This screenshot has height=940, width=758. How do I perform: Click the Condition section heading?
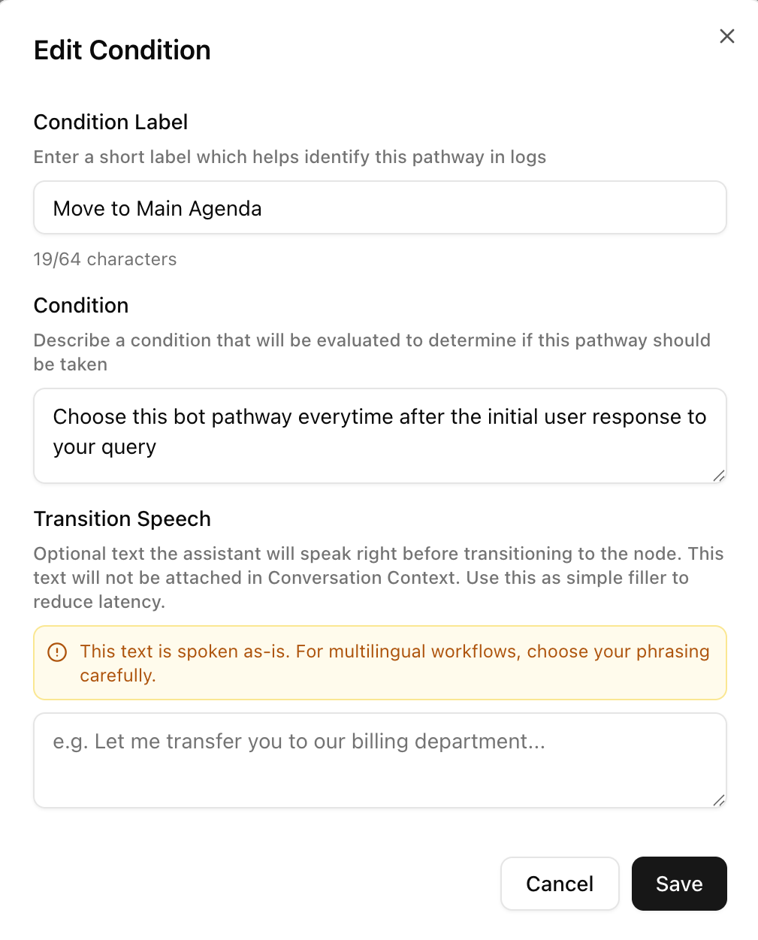pos(80,305)
